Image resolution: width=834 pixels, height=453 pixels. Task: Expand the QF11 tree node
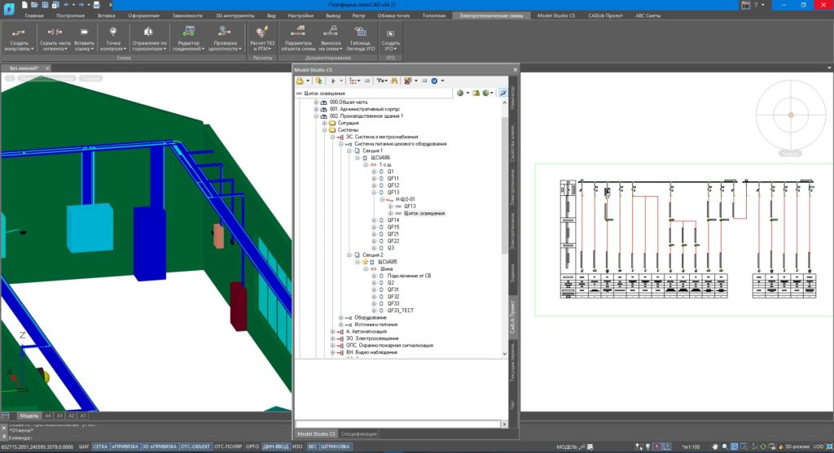(374, 179)
